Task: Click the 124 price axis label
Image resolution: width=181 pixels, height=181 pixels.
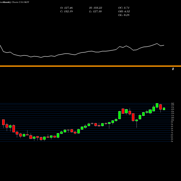Action: (x=172, y=111)
